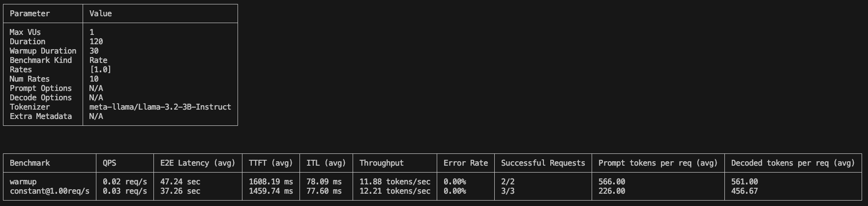Click the ITL (avg) column header
The height and width of the screenshot is (206, 868).
(x=326, y=163)
